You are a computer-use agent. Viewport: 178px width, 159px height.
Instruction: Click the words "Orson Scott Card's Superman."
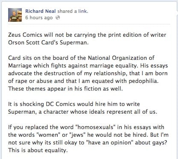pyautogui.click(x=48, y=42)
